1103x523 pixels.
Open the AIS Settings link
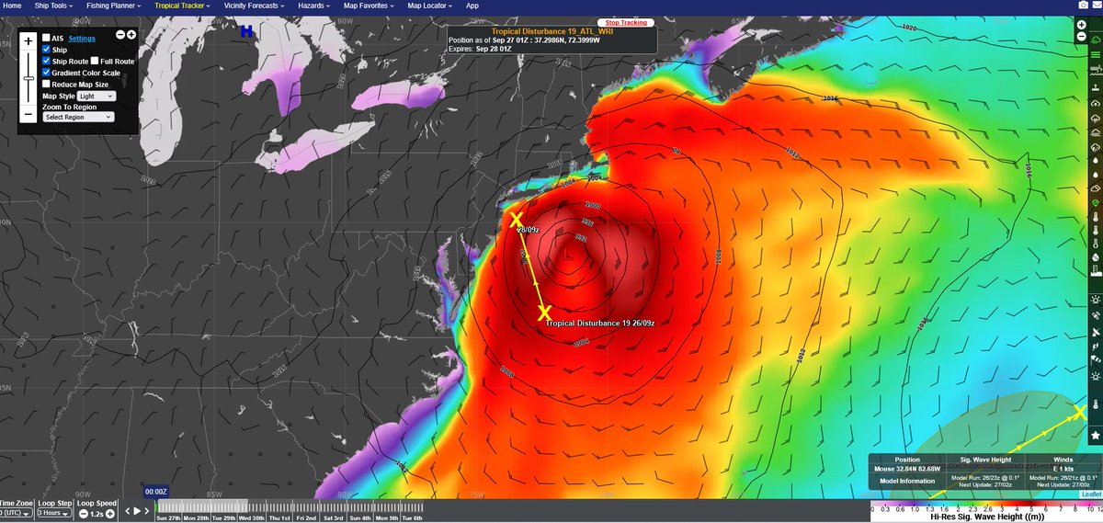[82, 39]
